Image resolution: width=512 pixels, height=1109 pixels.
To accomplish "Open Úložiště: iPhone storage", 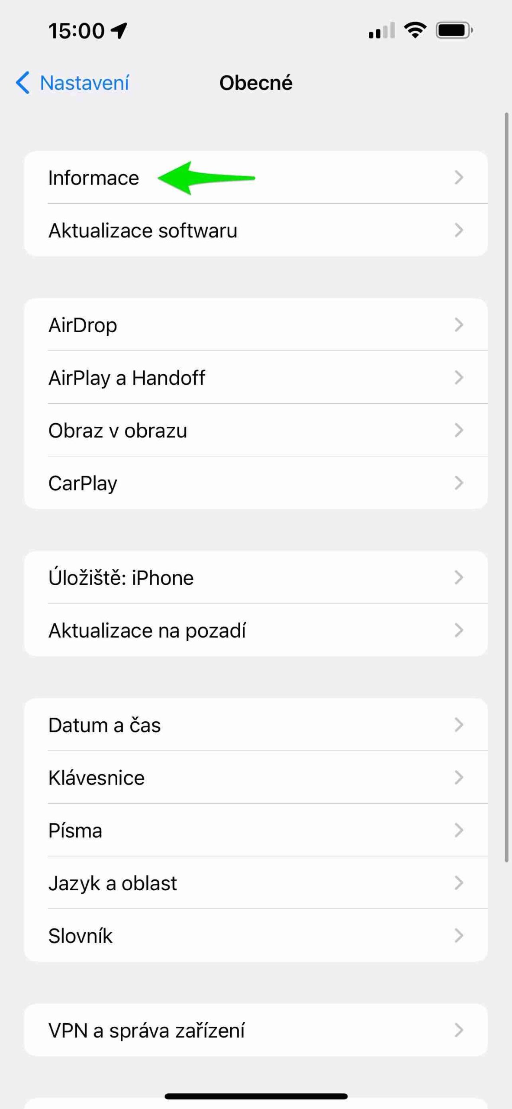I will coord(121,577).
